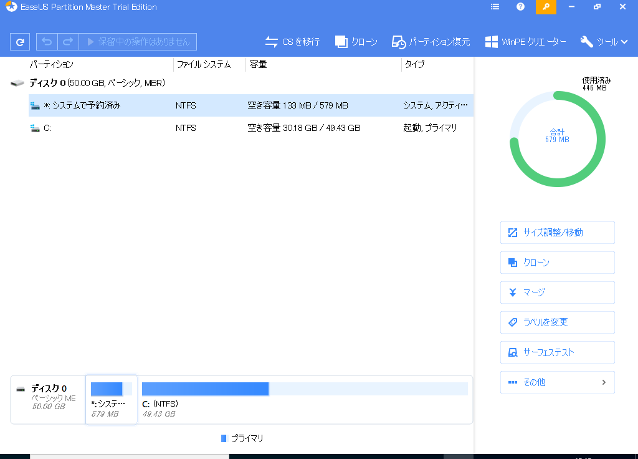Screen dimensions: 638x459
Task: Click the その他 chevron arrow
Action: (604, 382)
